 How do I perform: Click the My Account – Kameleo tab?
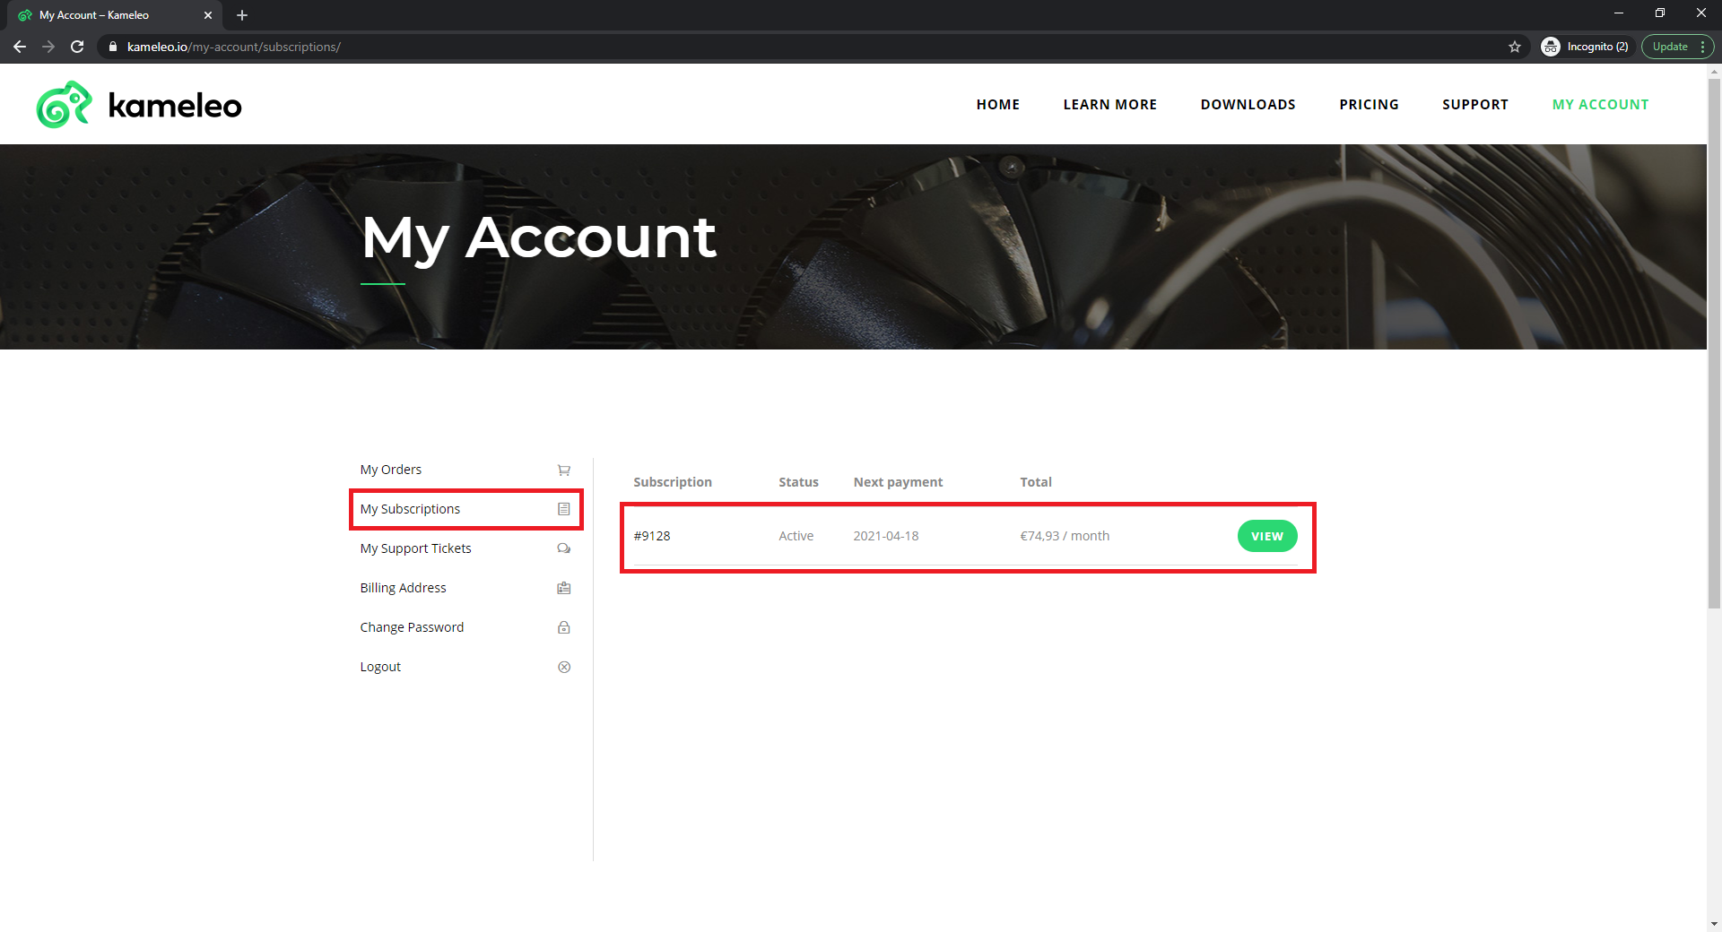pos(115,15)
